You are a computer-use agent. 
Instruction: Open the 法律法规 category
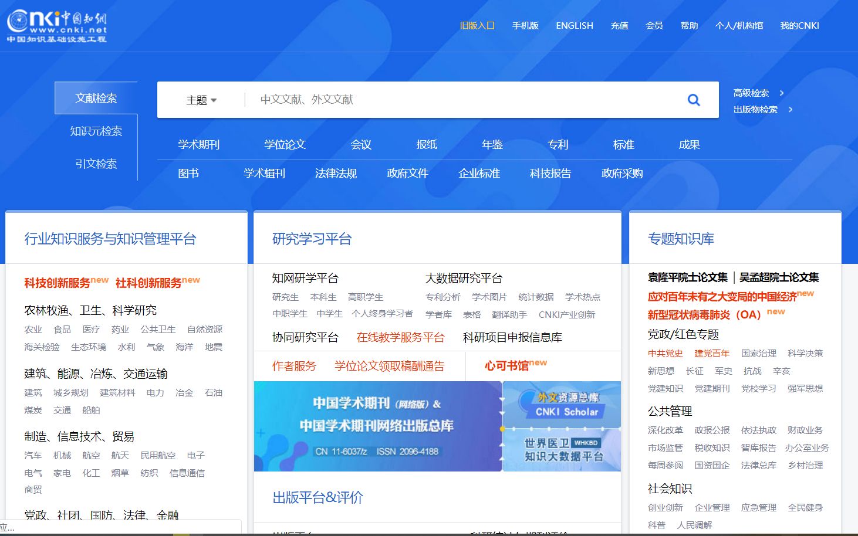pyautogui.click(x=336, y=174)
